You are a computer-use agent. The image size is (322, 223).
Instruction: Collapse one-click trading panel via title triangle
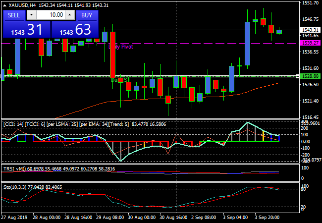point(5,5)
